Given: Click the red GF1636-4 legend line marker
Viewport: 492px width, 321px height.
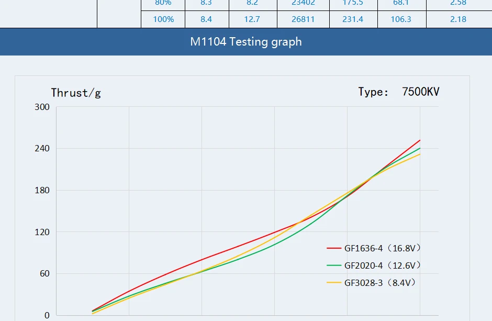Looking at the screenshot, I should coord(333,248).
